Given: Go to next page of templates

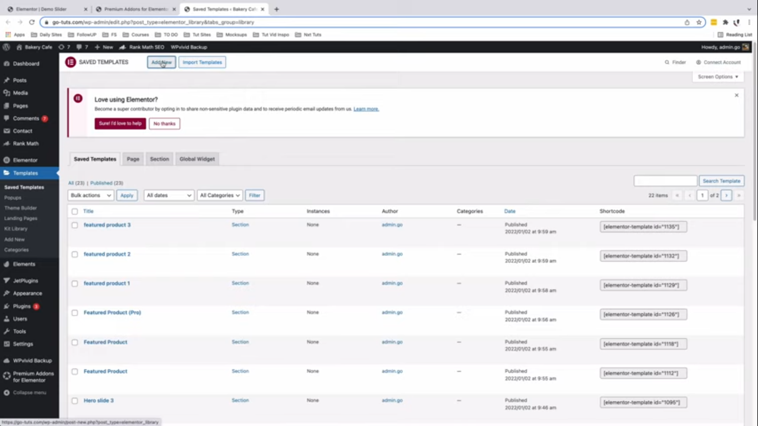Looking at the screenshot, I should click(x=726, y=195).
